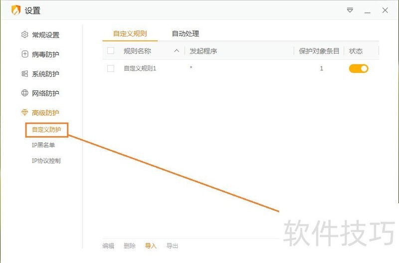The image size is (399, 263).
Task: Click the Huorong flame logo icon
Action: click(16, 10)
